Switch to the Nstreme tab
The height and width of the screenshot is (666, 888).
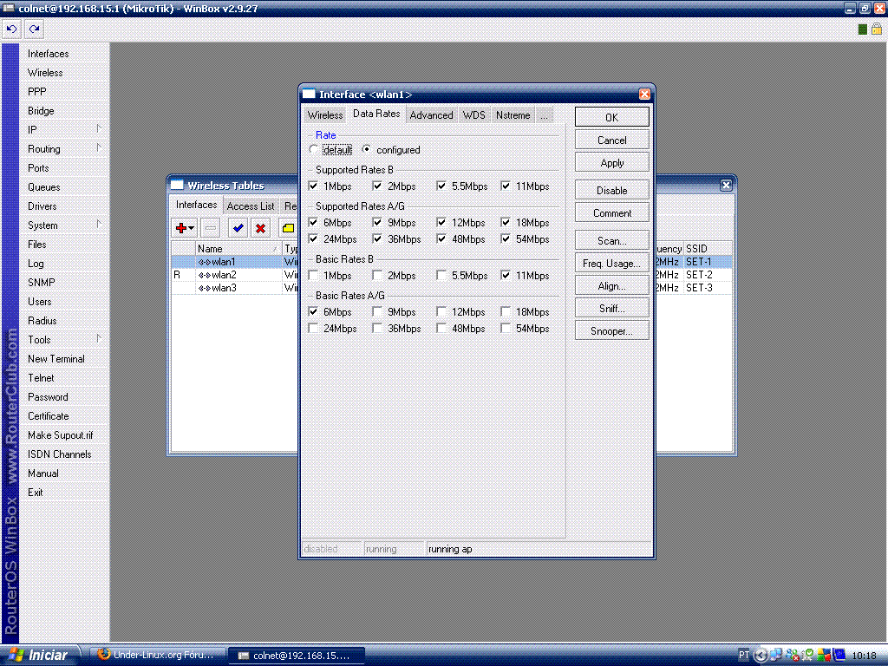point(513,115)
